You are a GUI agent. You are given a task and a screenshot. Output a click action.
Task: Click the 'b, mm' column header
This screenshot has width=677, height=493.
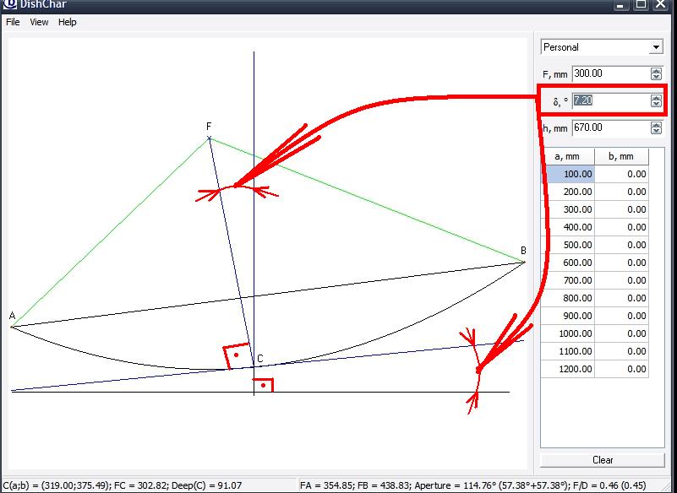tap(621, 156)
